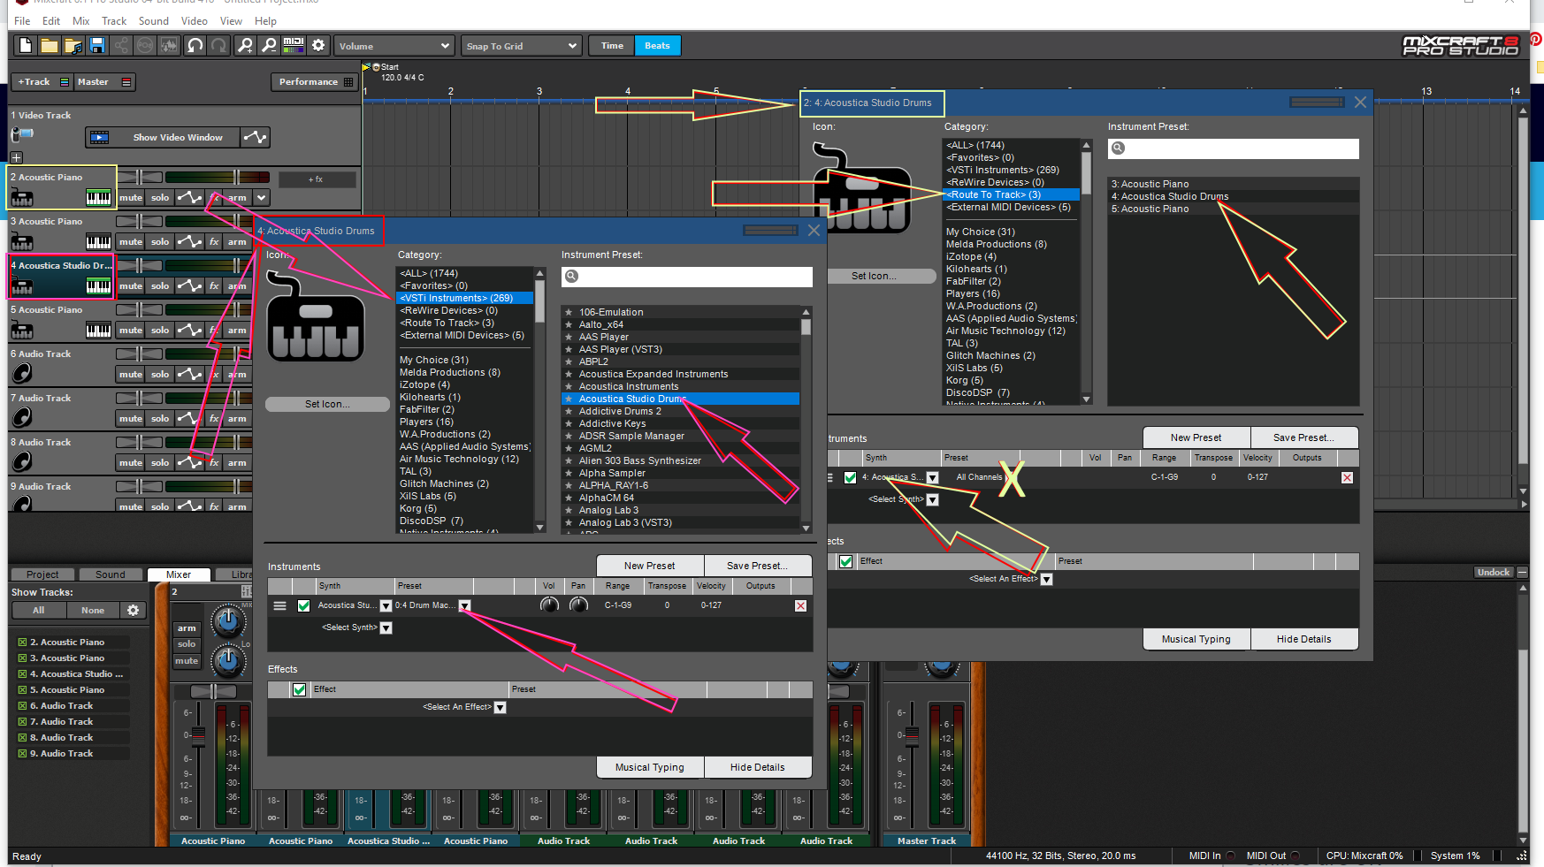Open the Snap To Grid dropdown
This screenshot has width=1544, height=867.
521,46
